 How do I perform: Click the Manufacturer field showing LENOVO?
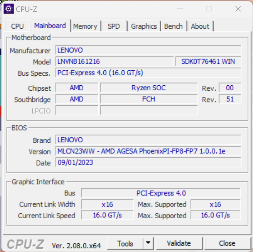click(x=148, y=50)
